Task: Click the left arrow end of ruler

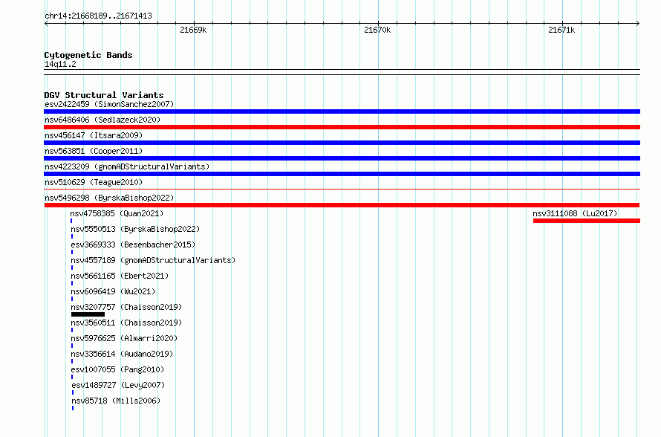Action: (x=46, y=23)
